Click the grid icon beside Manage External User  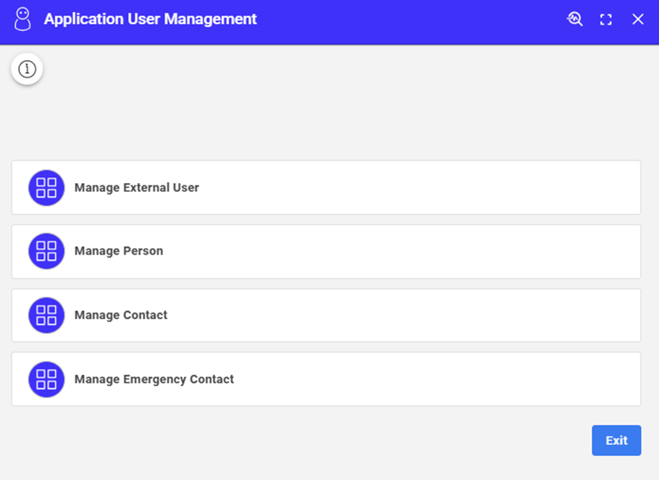(x=46, y=188)
